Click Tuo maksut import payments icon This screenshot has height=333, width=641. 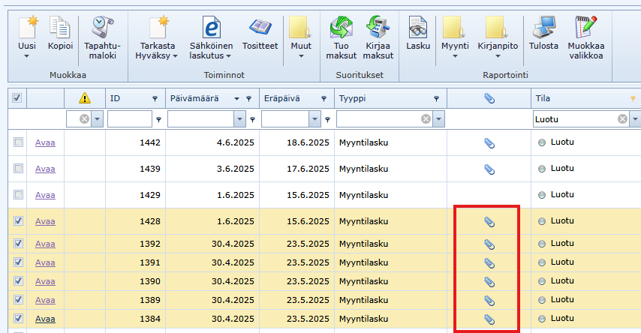click(x=342, y=28)
